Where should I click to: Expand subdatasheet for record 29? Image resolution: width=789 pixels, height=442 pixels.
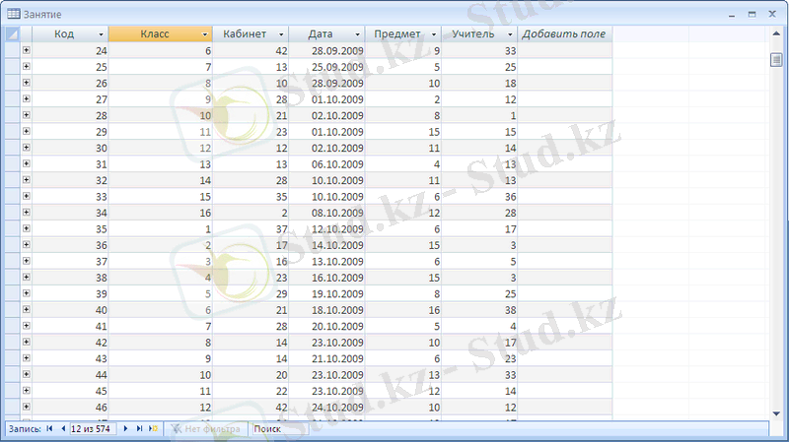(x=27, y=131)
